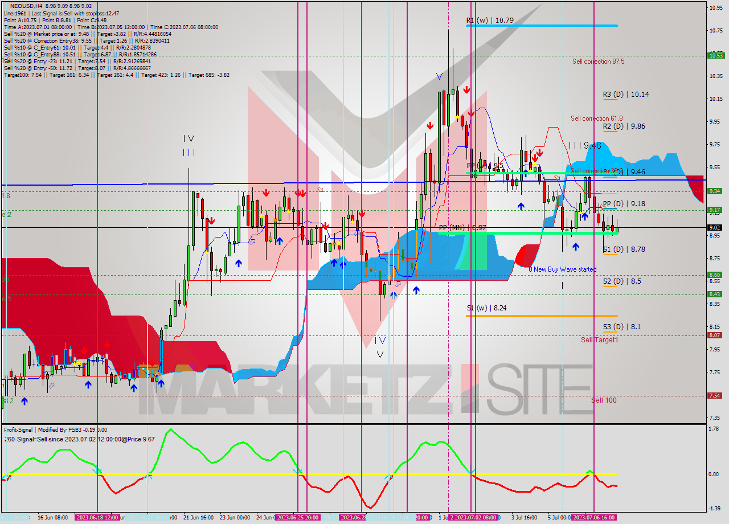Screen dimensions: 729x524
Task: Select the green 8.43 price tag
Action: [715, 294]
